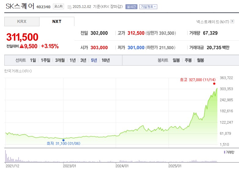Click the 2021/12 axis label

click(x=13, y=166)
